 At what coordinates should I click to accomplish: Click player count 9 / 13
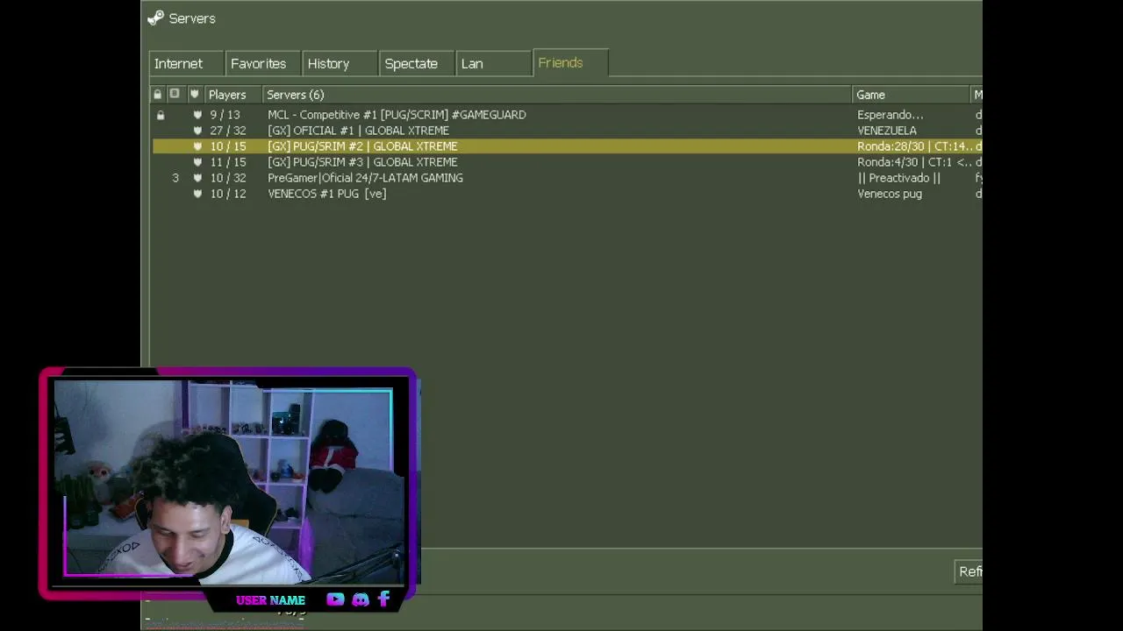[x=225, y=115]
